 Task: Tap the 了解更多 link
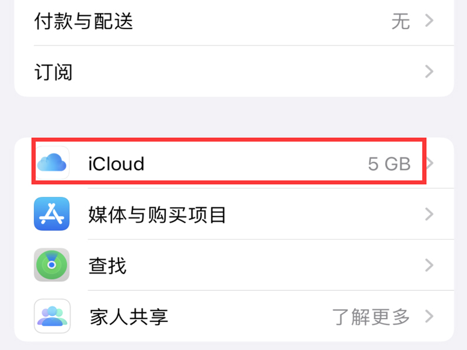point(371,317)
